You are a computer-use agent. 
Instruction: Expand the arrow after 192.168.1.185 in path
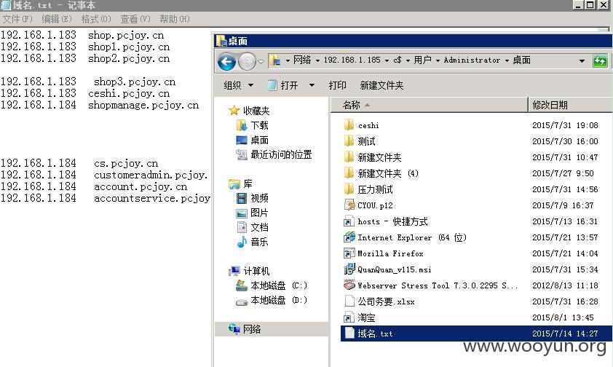387,60
